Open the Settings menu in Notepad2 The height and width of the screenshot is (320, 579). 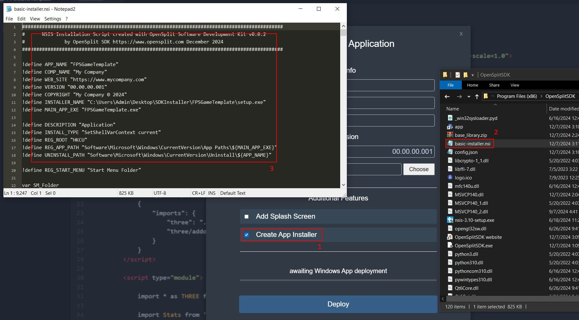tap(53, 19)
